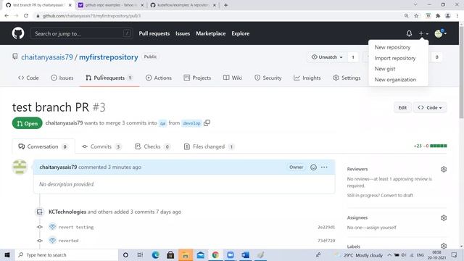The height and width of the screenshot is (261, 464).
Task: Open browser extensions puzzle icon
Action: click(x=438, y=16)
